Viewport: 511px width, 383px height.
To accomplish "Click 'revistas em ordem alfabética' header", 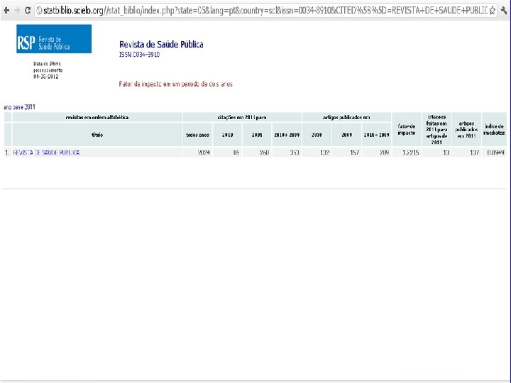I will tap(97, 117).
